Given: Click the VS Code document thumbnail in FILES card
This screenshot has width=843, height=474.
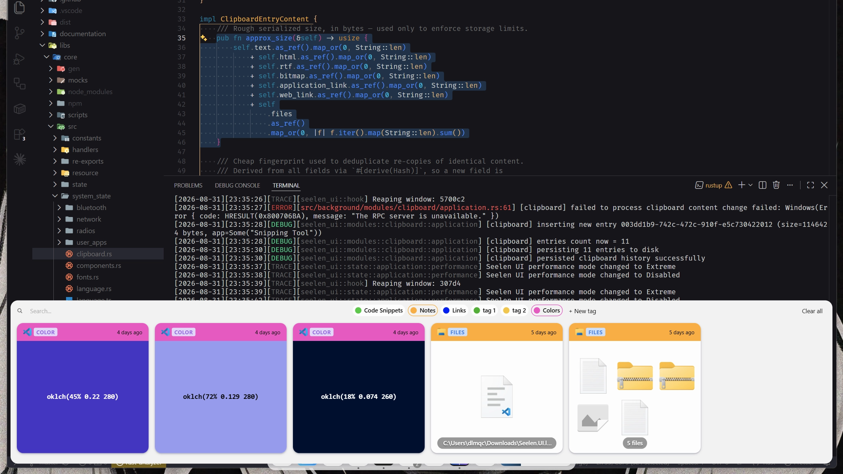Looking at the screenshot, I should 497,396.
